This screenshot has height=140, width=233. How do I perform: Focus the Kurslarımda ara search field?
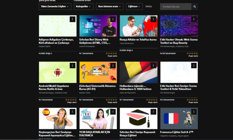tap(176, 6)
